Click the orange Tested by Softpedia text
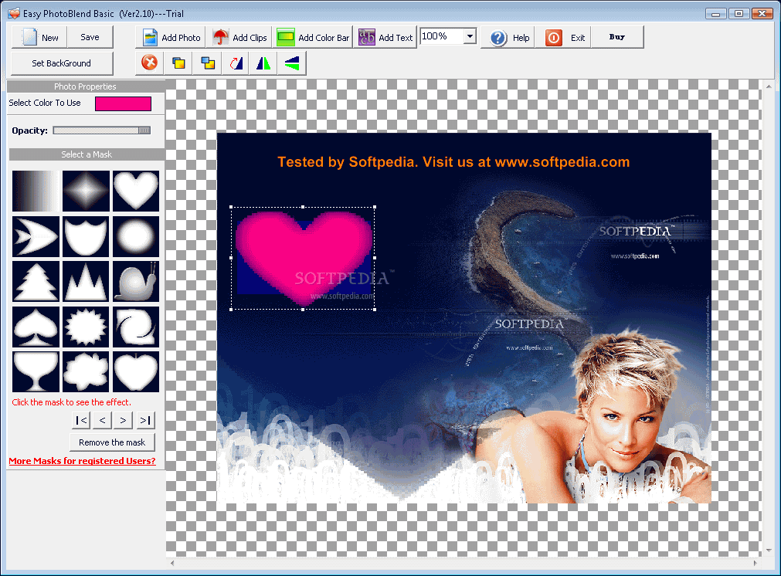 point(453,162)
